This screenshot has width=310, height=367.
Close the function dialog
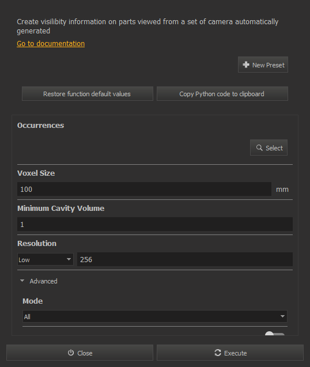[80, 353]
